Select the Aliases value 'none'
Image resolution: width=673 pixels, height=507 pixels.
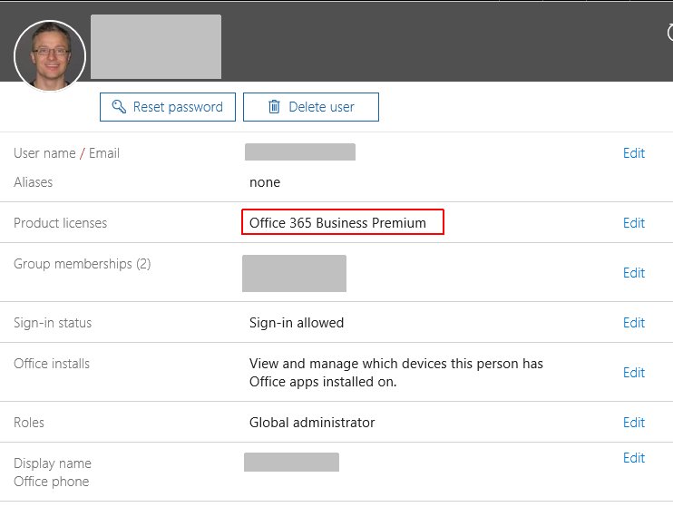point(265,182)
